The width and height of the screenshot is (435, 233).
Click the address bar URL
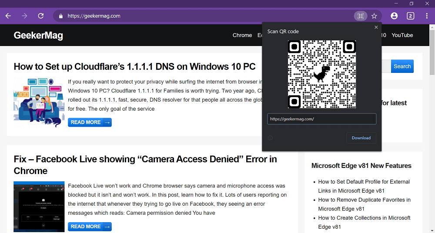pos(94,16)
